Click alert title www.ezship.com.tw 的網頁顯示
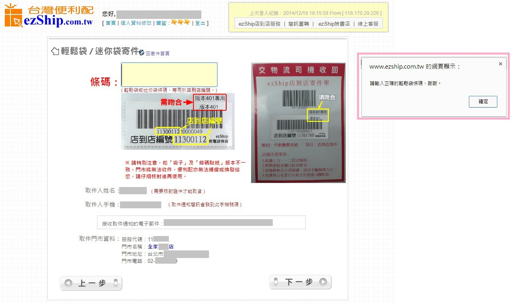This screenshot has width=511, height=305. coord(415,67)
